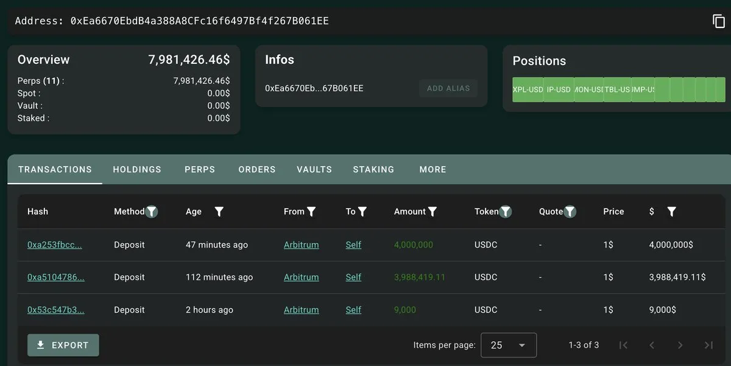The height and width of the screenshot is (366, 731).
Task: Jump to the last page arrow
Action: [708, 345]
